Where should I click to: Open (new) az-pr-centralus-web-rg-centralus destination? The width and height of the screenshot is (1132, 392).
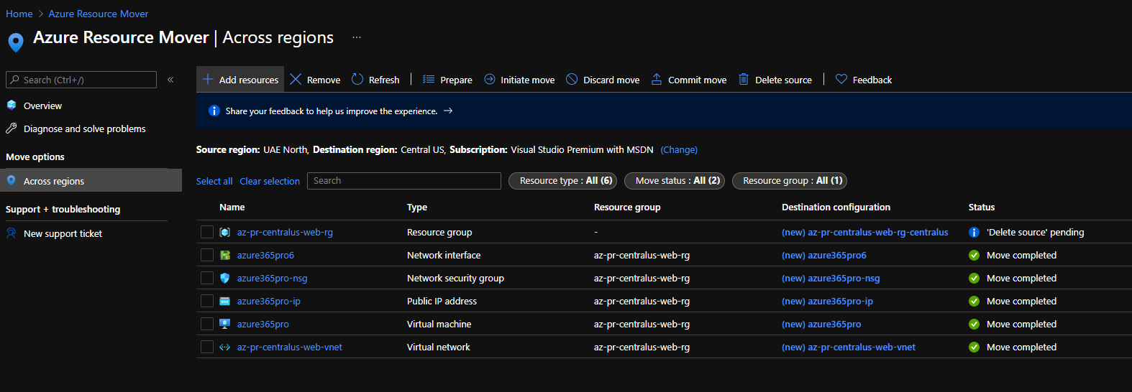click(x=864, y=232)
